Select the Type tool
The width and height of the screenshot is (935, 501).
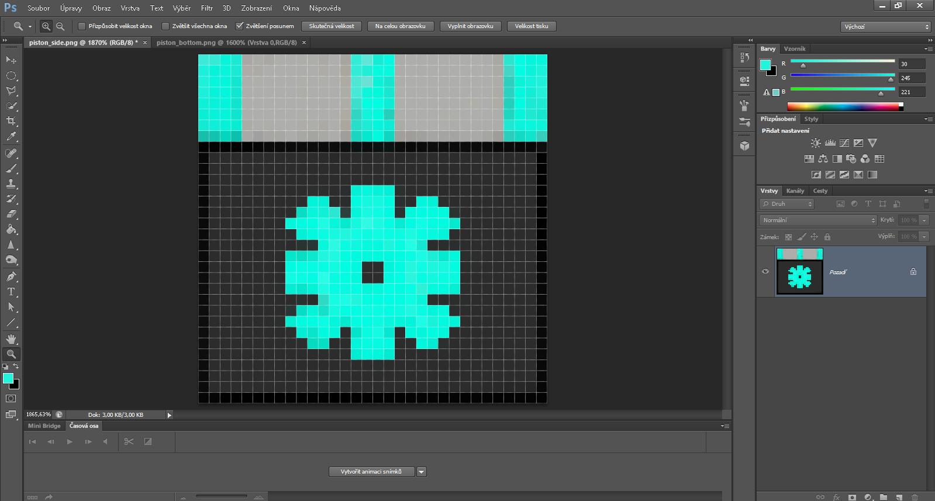coord(11,292)
